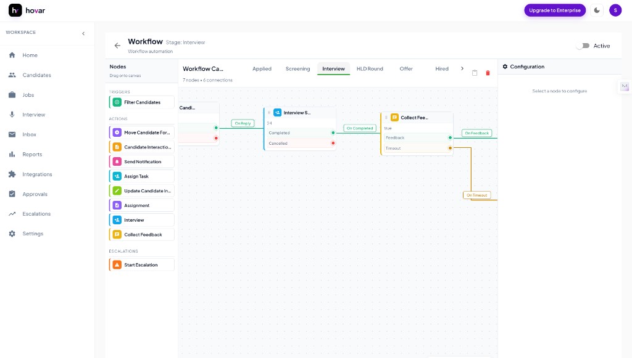The image size is (632, 358).
Task: Click the Collect Fee... node drag handle
Action: tap(386, 118)
